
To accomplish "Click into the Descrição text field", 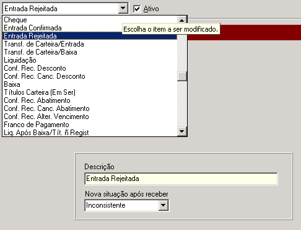I will (x=181, y=179).
